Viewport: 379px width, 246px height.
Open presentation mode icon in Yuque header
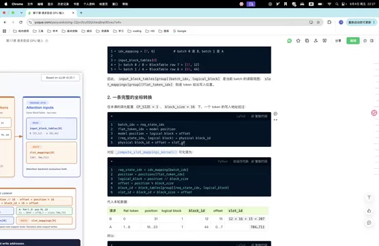(x=324, y=41)
